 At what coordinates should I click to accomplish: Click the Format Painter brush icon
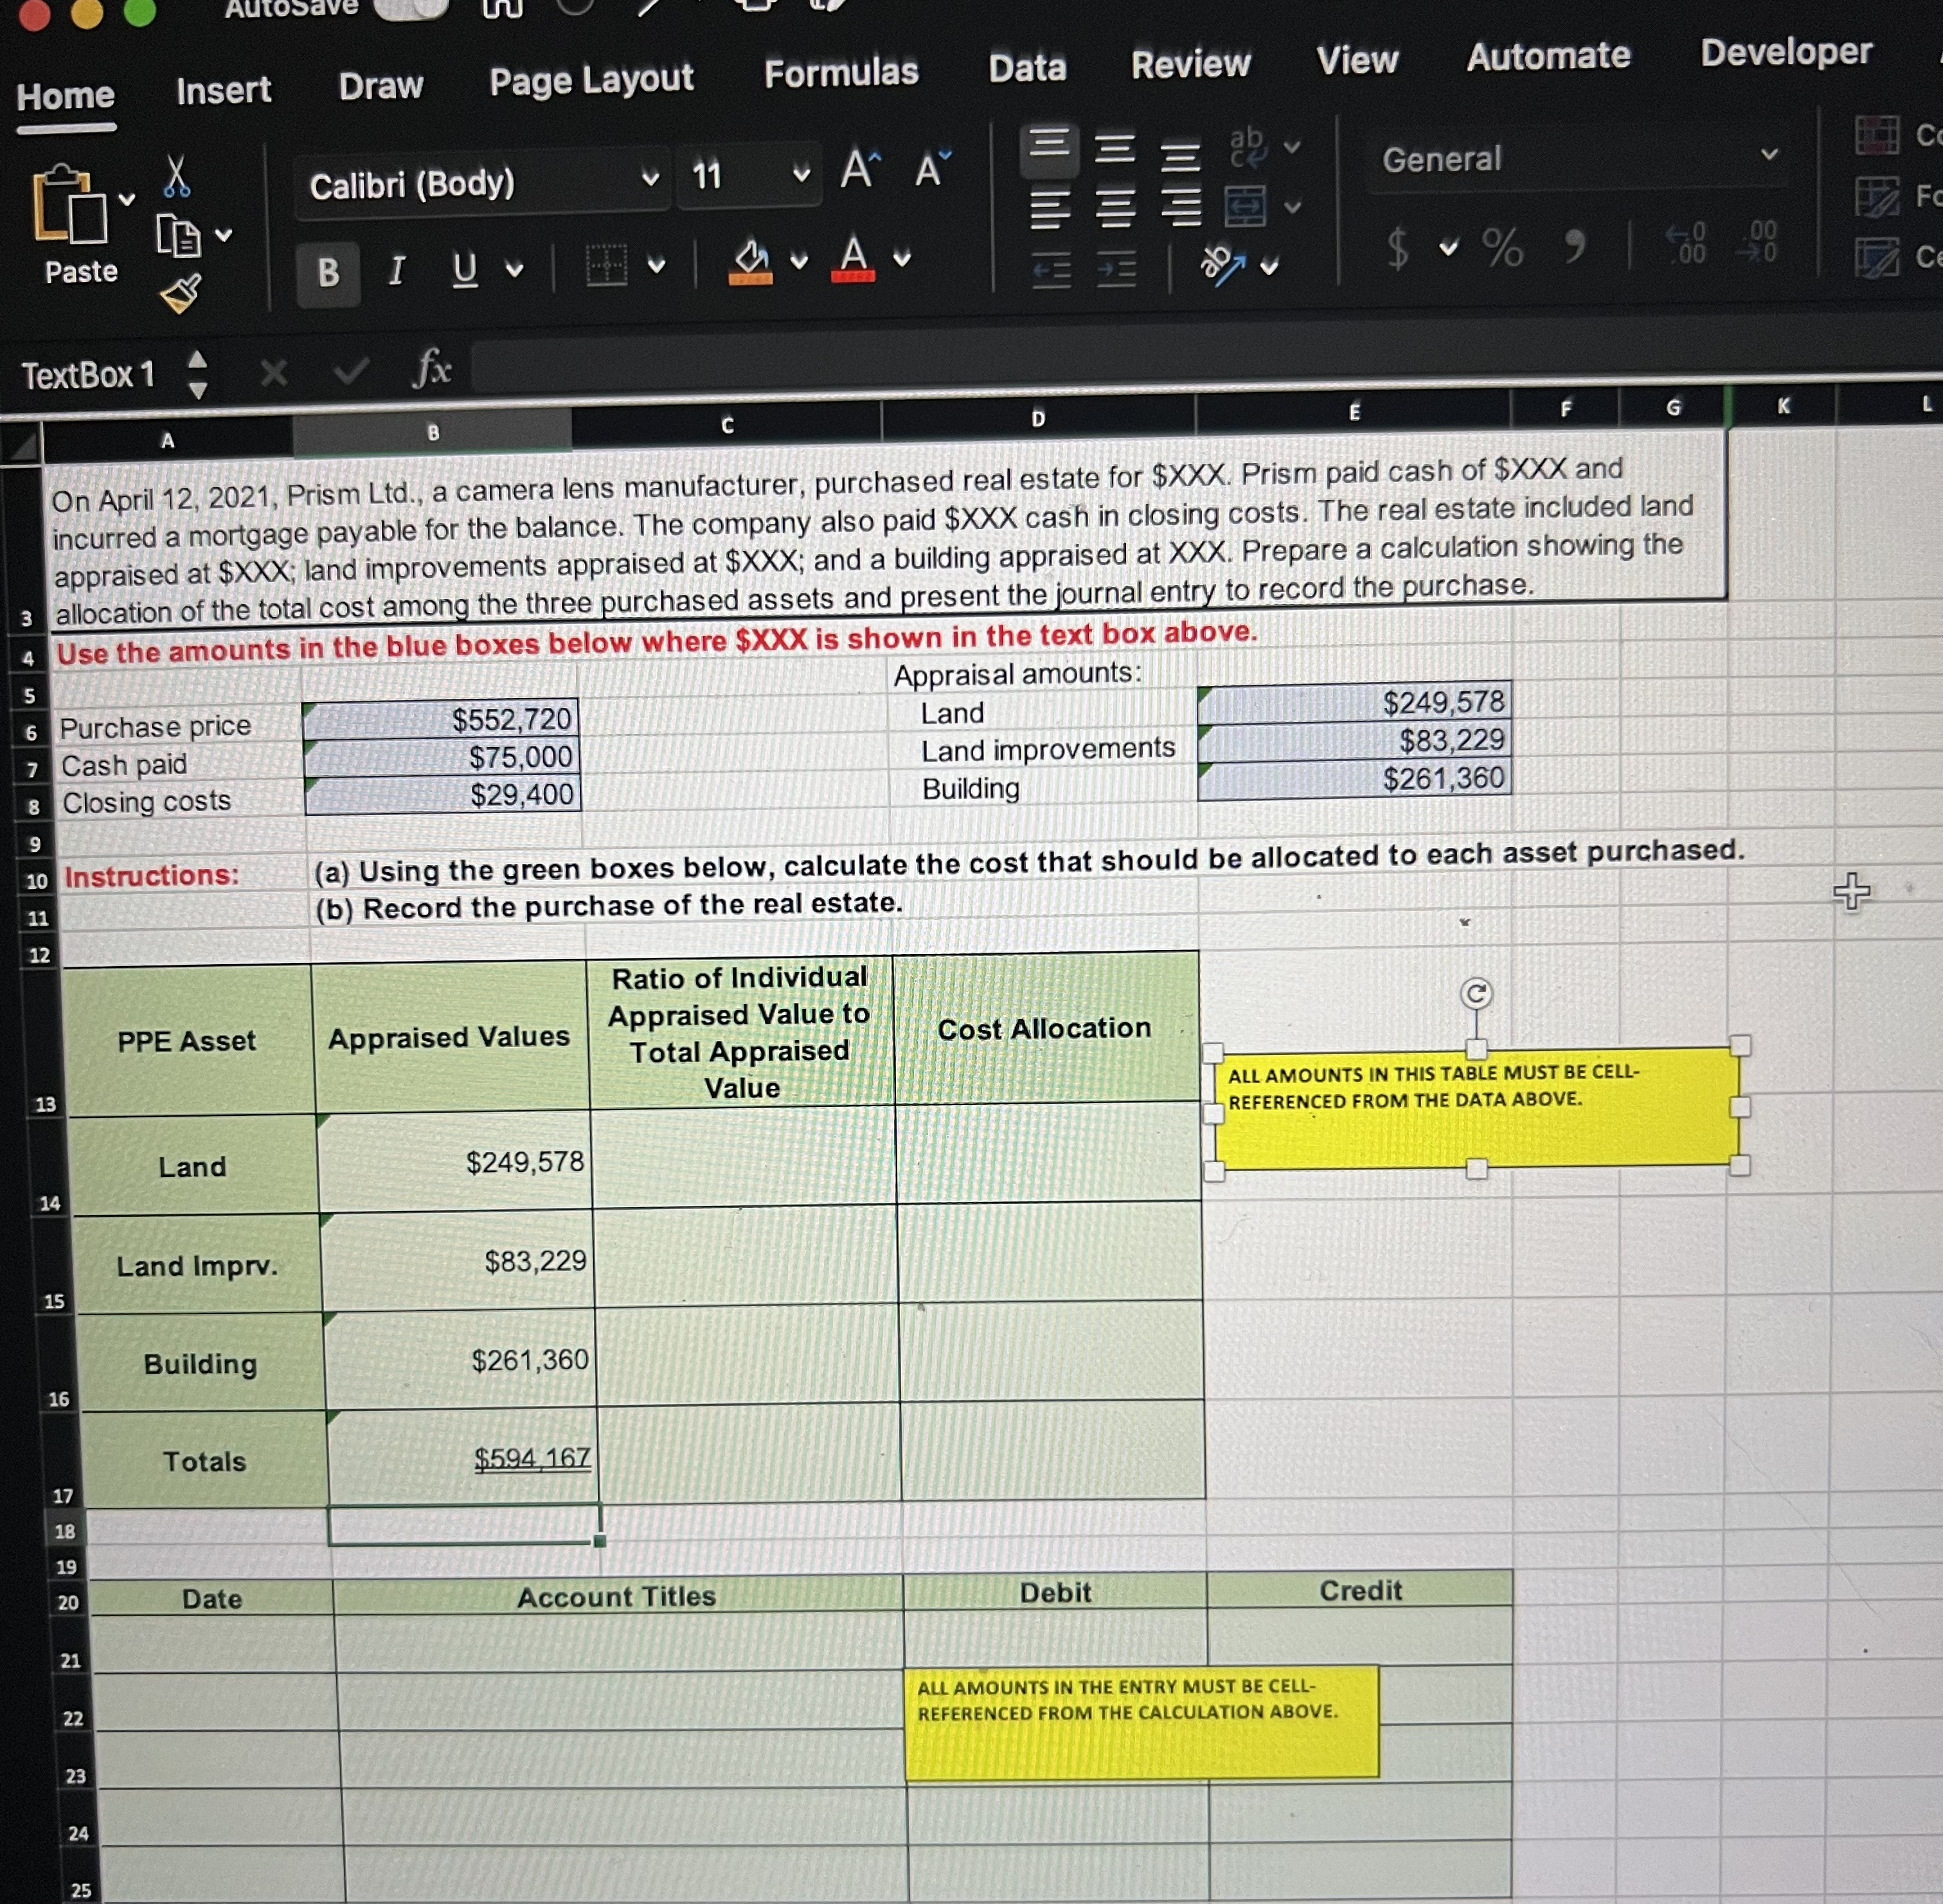point(181,293)
